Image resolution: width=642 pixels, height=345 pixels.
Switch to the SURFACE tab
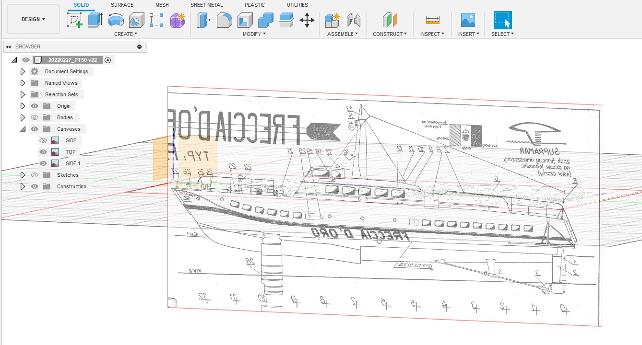[x=122, y=5]
